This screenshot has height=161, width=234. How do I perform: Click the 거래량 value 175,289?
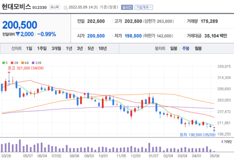click(209, 21)
